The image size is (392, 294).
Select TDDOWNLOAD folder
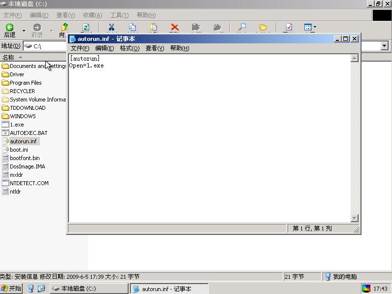pos(24,108)
